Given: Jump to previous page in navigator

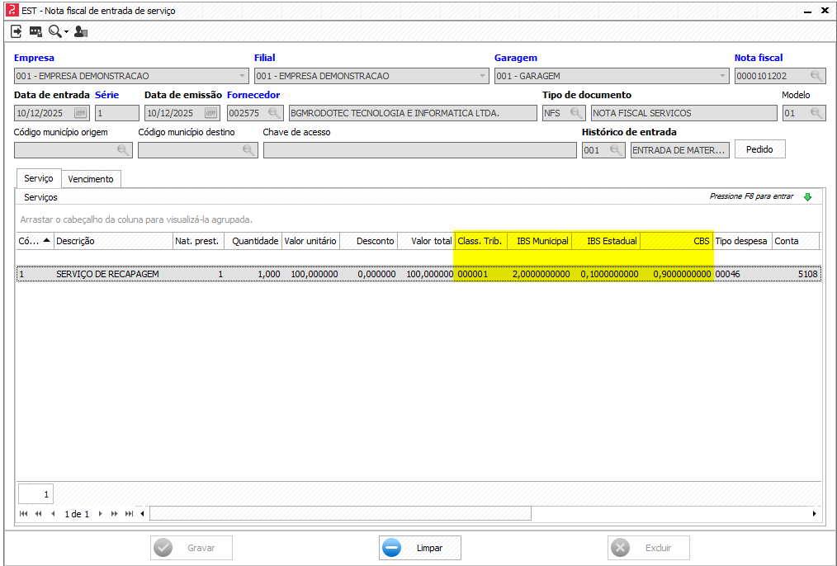Looking at the screenshot, I should (x=38, y=514).
